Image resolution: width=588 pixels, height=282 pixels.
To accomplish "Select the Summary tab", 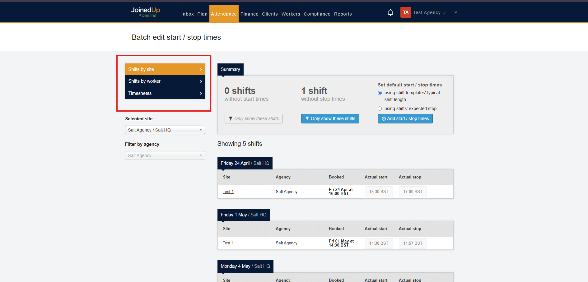I will pos(231,69).
